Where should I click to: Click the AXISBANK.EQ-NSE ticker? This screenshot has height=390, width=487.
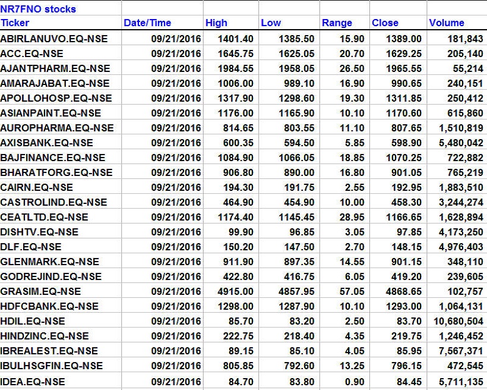pos(47,143)
